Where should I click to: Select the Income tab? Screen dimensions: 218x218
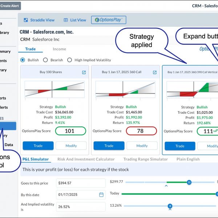tap(59, 49)
